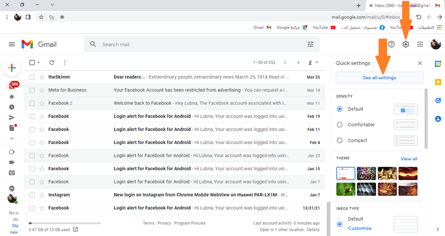The image size is (445, 236).
Task: Open input tools language dropdown
Action: (313, 63)
